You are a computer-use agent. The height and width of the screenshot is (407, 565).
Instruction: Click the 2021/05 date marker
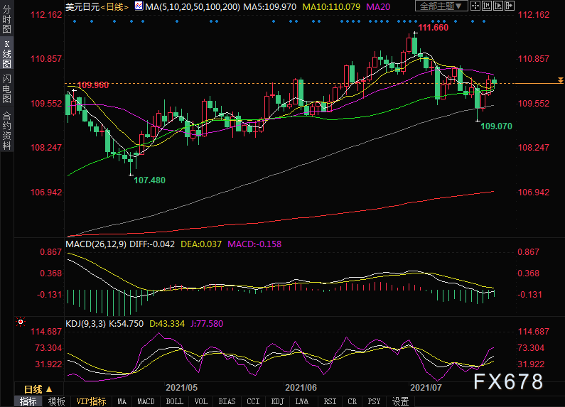pos(182,388)
